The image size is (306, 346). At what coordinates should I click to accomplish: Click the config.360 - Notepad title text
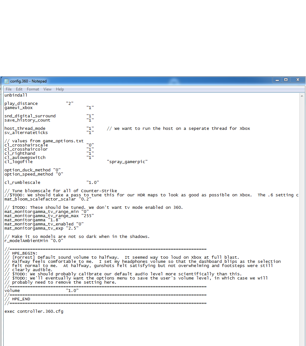pyautogui.click(x=28, y=81)
